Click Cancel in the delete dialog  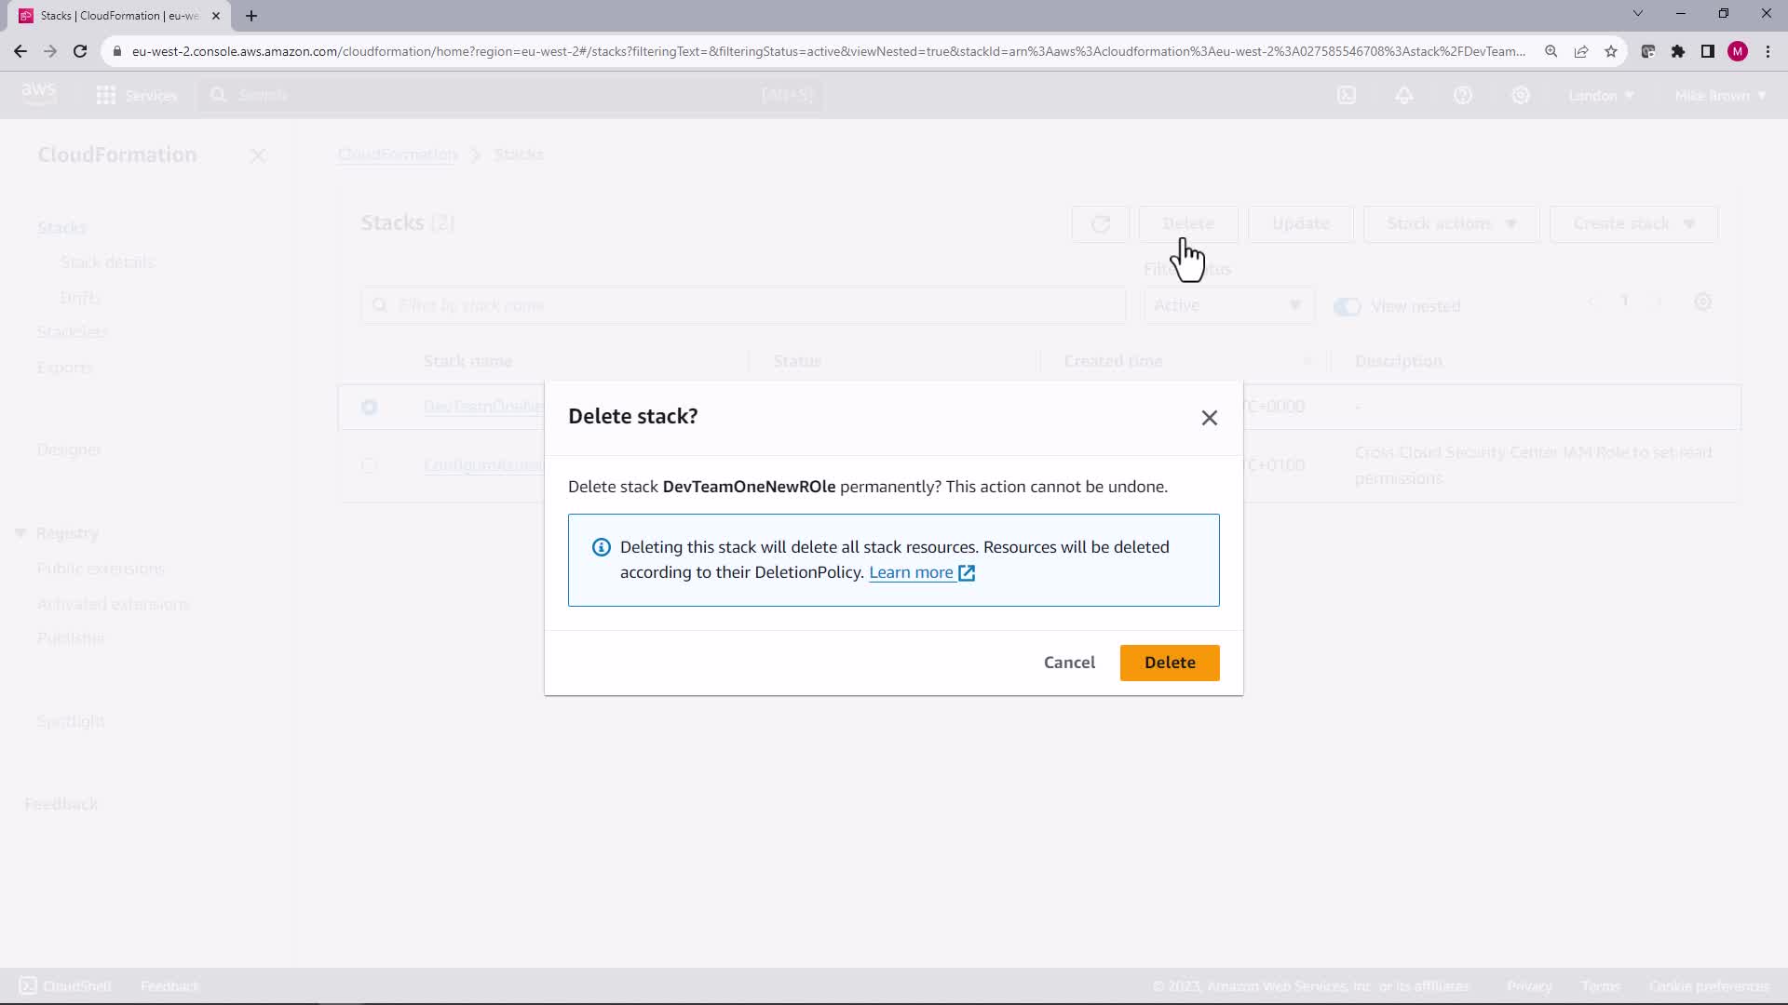(1069, 663)
